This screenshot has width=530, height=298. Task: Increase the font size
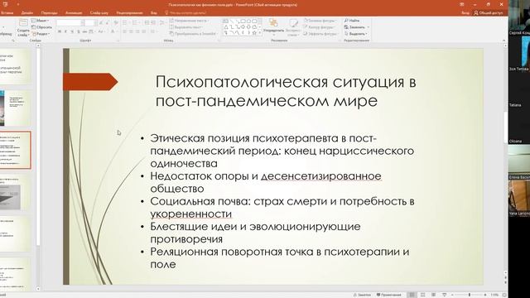[x=101, y=22]
